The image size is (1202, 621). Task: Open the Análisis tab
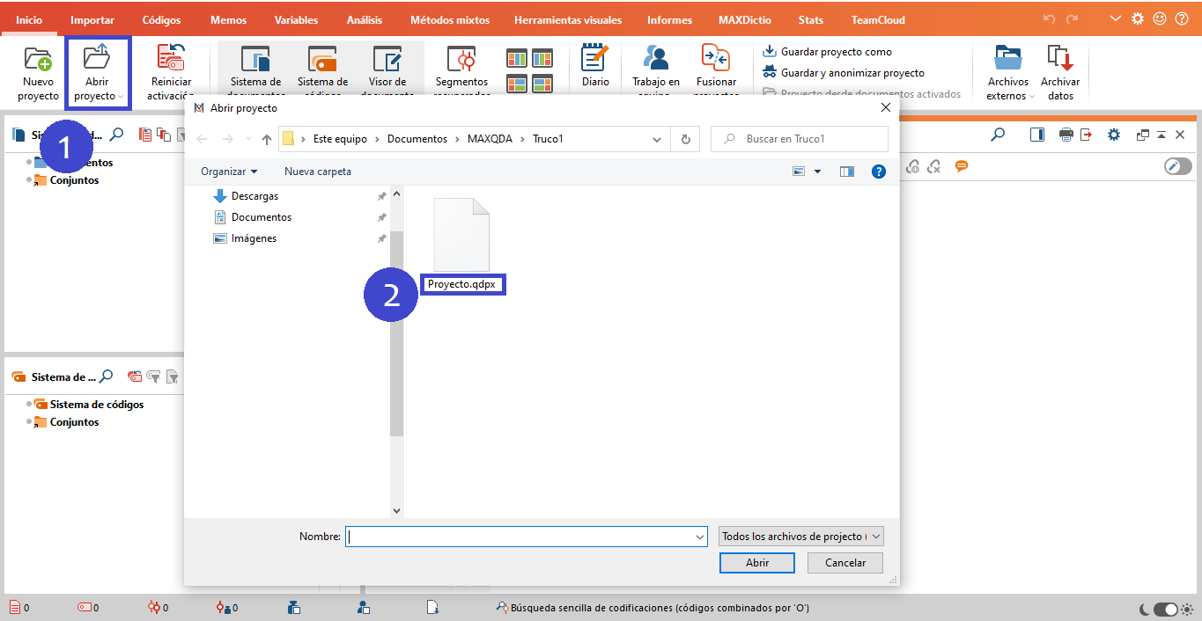[365, 19]
